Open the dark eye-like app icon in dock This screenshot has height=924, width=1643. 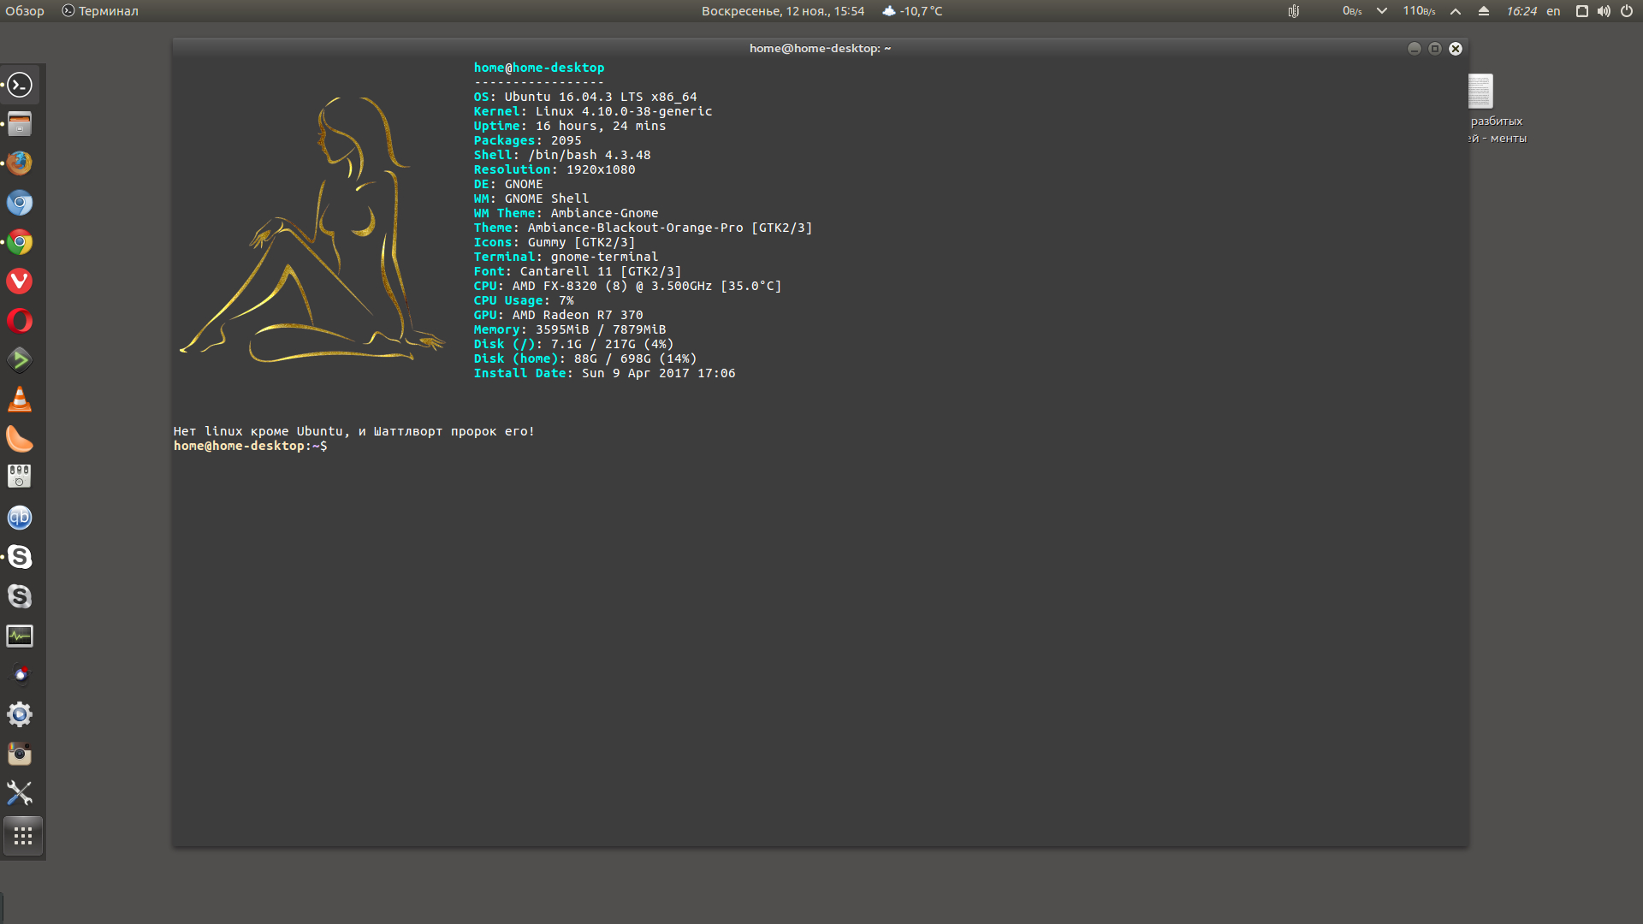click(x=20, y=675)
